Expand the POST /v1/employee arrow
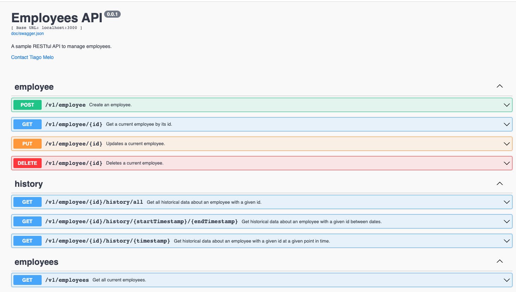The width and height of the screenshot is (516, 292). (x=506, y=105)
